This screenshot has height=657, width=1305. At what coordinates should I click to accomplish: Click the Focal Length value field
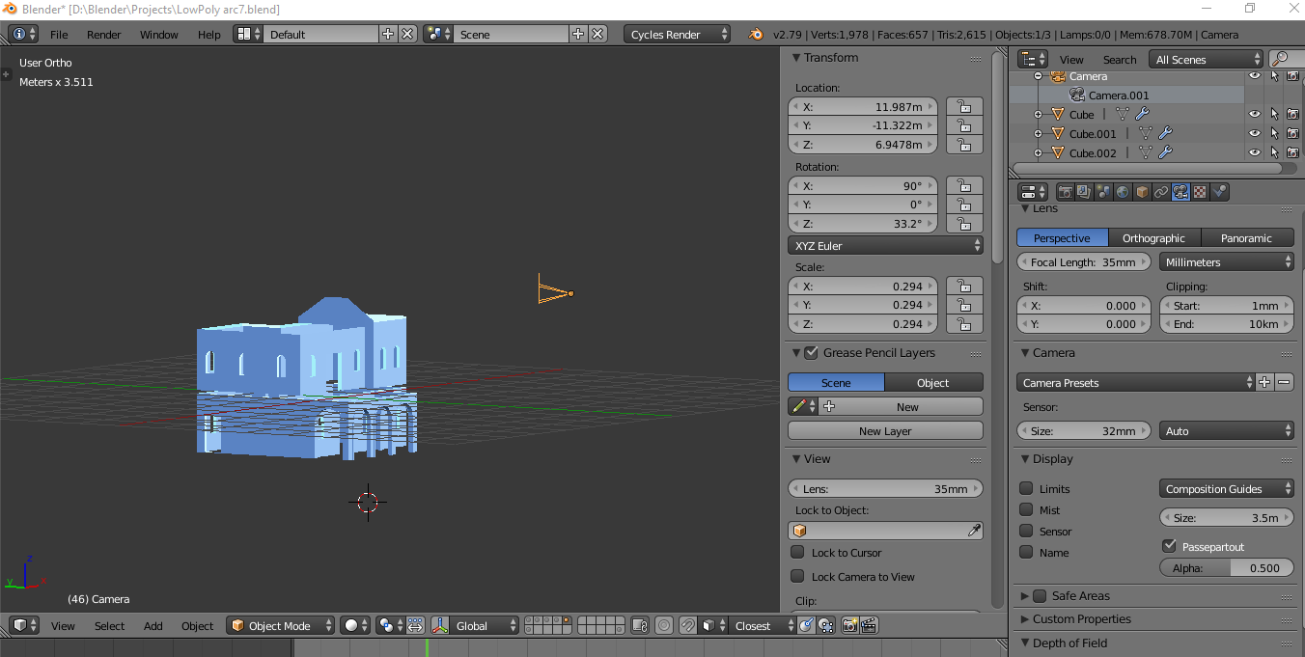[1084, 262]
